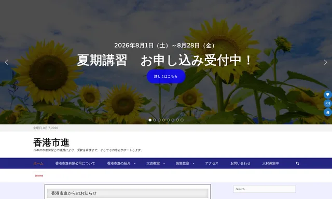The height and width of the screenshot is (199, 332).
Task: Open 香港市進有限公司について menu item
Action: click(75, 163)
